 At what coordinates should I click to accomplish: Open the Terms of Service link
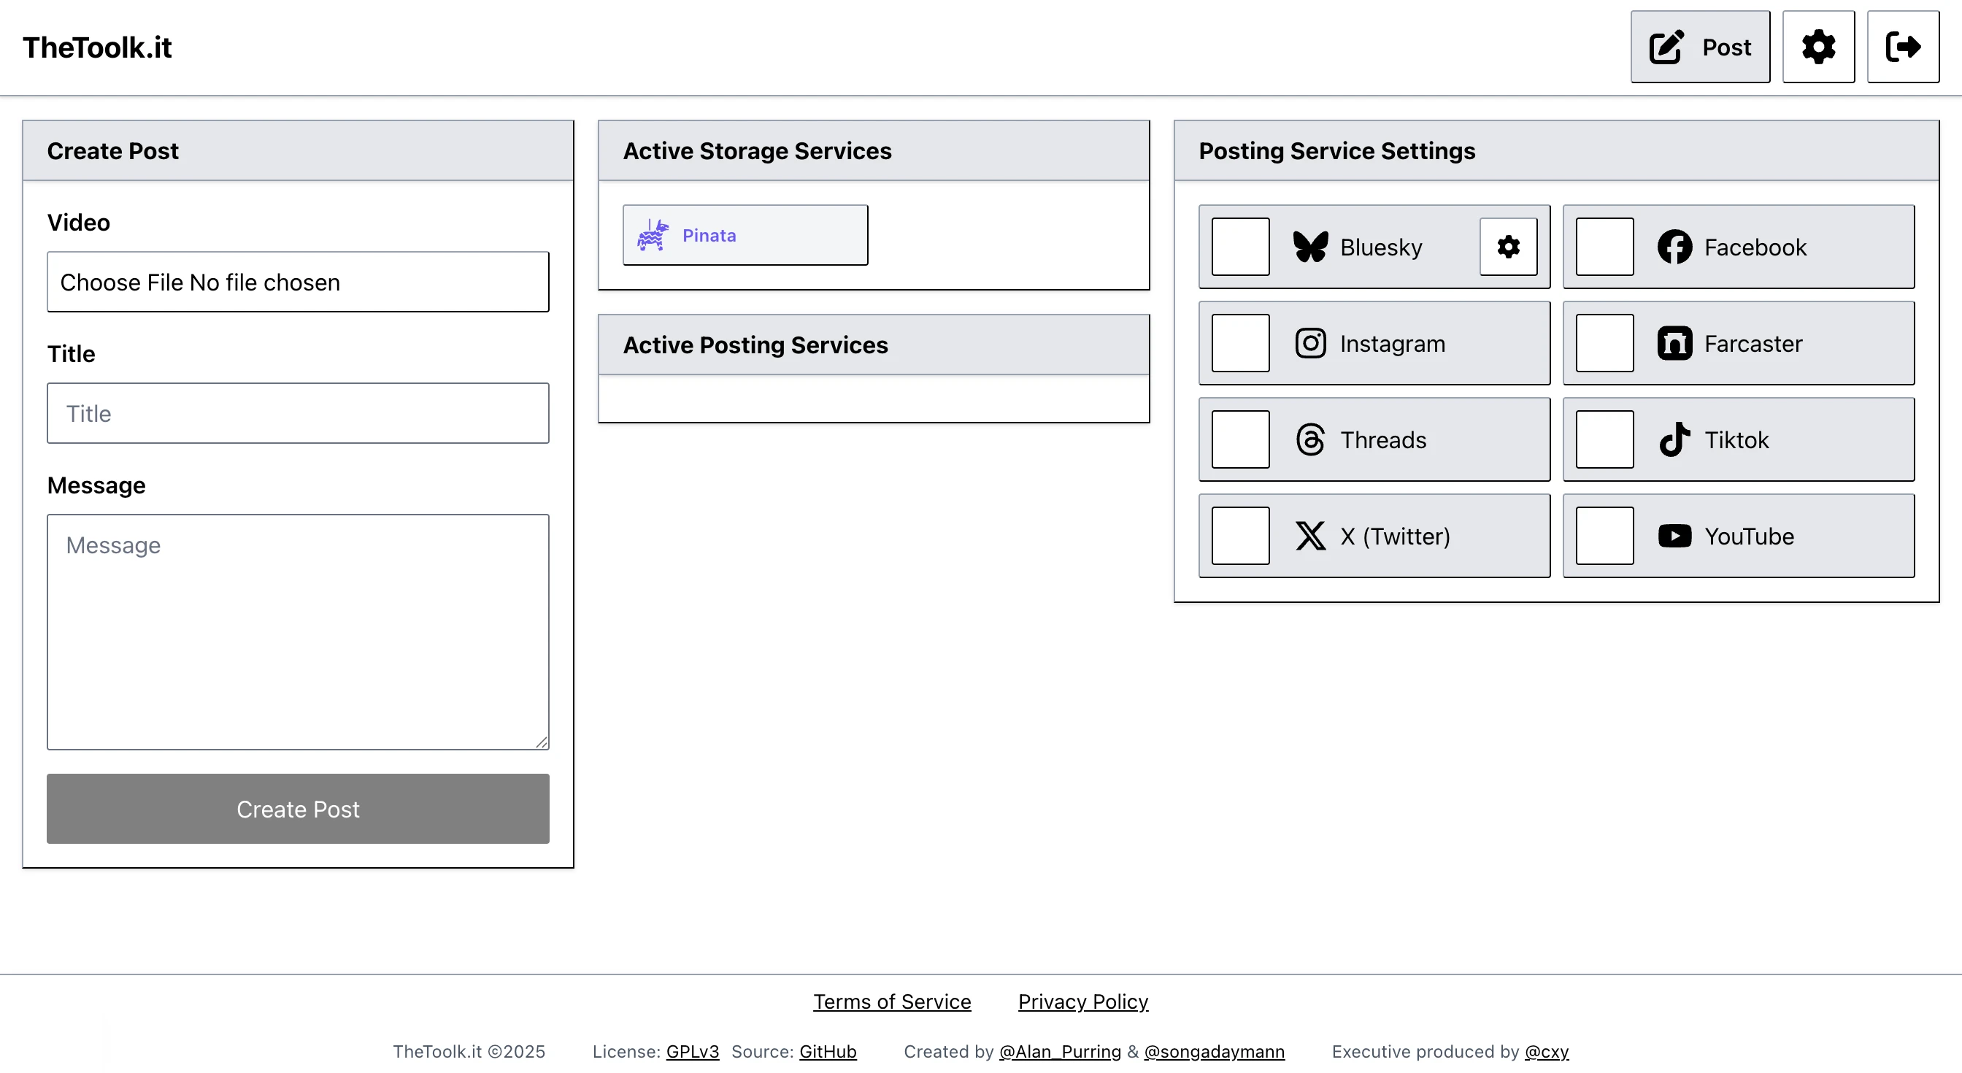click(x=892, y=1001)
